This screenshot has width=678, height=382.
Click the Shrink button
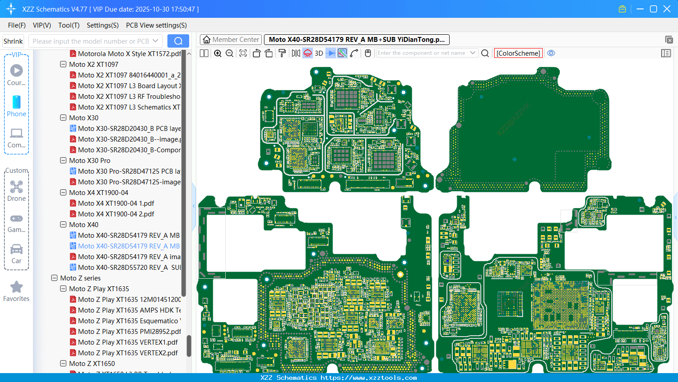pos(13,41)
